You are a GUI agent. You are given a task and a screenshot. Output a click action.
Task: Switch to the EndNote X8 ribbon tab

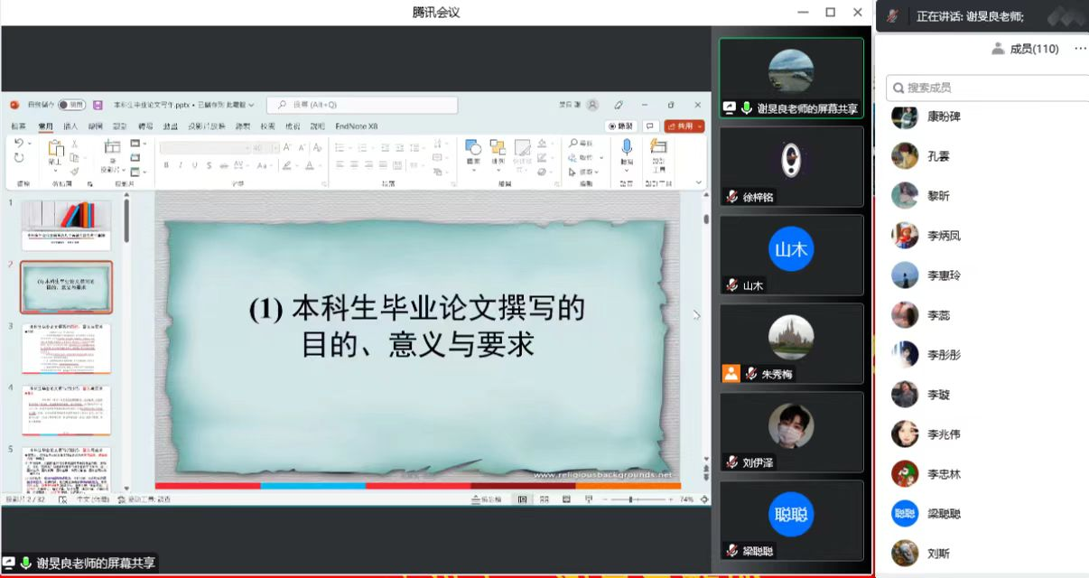coord(357,126)
